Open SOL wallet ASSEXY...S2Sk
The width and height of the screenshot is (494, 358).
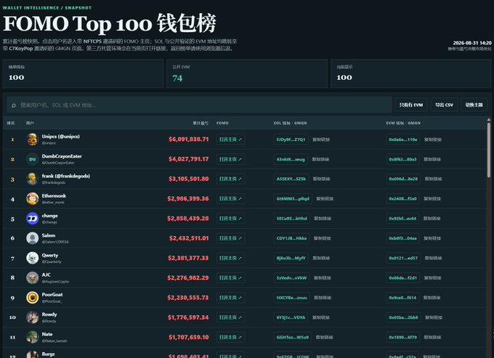tap(291, 179)
